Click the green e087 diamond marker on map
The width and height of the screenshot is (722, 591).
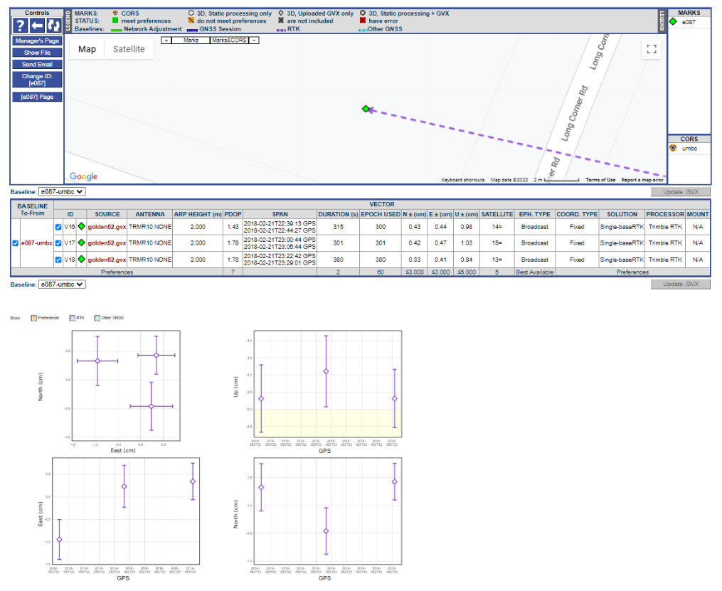click(x=366, y=109)
